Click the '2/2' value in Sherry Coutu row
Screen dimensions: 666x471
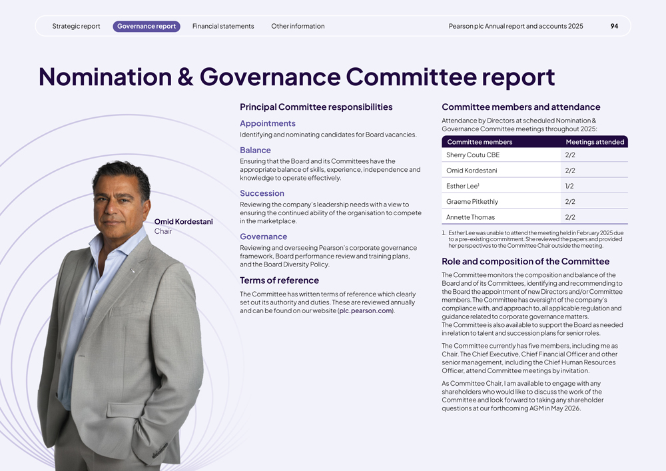click(x=570, y=155)
